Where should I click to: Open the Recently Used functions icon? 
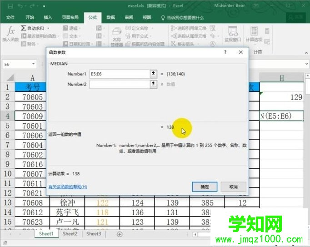[24, 36]
